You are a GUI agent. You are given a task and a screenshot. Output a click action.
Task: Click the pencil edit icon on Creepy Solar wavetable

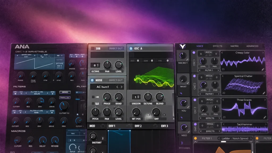point(263,69)
